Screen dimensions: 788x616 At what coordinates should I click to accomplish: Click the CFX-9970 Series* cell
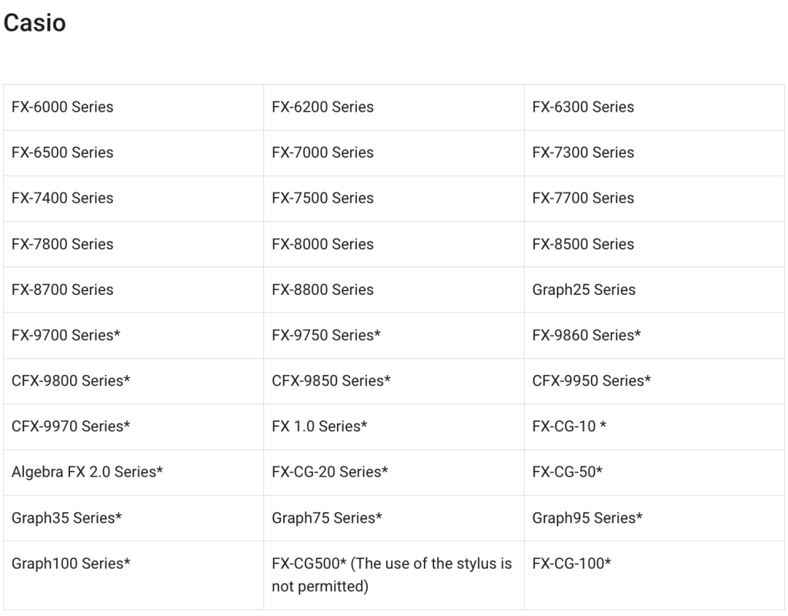71,426
